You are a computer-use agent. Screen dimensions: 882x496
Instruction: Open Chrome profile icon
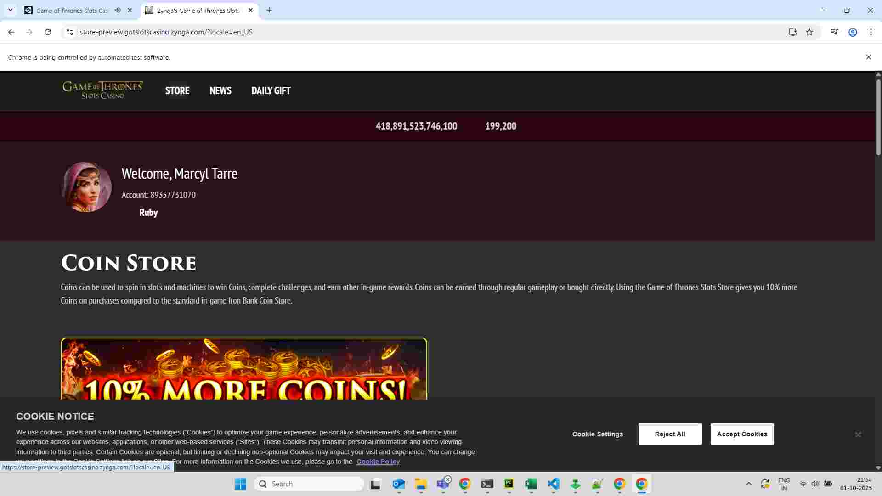point(853,32)
